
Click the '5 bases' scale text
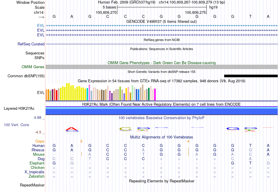109,7
